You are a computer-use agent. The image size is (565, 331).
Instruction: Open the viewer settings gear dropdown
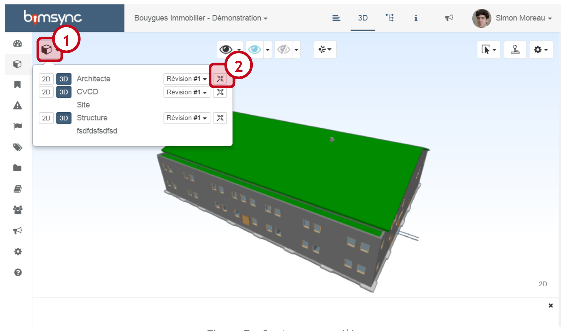click(x=541, y=49)
